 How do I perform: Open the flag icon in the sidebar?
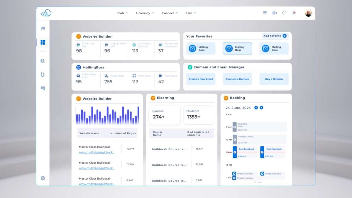pos(43,29)
